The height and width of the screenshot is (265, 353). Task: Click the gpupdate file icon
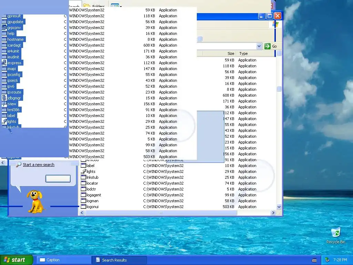(x=4, y=22)
